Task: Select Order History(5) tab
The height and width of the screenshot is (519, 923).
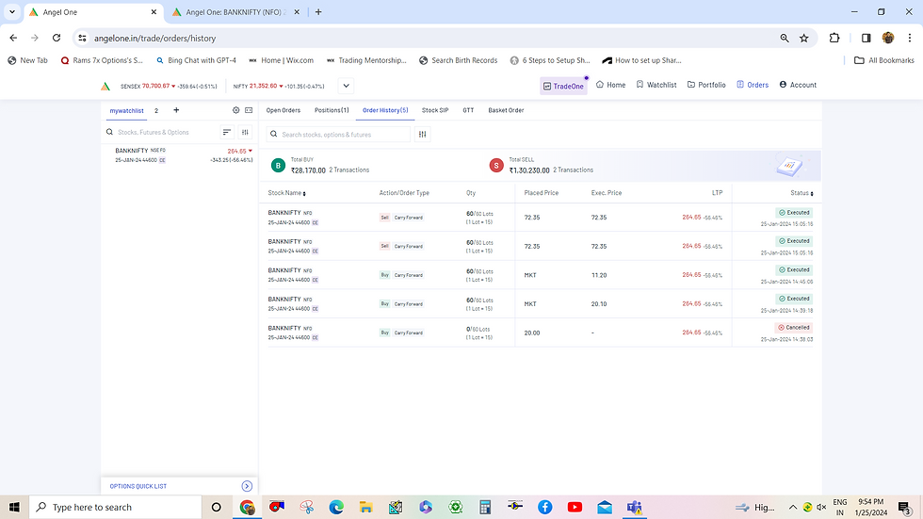Action: (385, 110)
